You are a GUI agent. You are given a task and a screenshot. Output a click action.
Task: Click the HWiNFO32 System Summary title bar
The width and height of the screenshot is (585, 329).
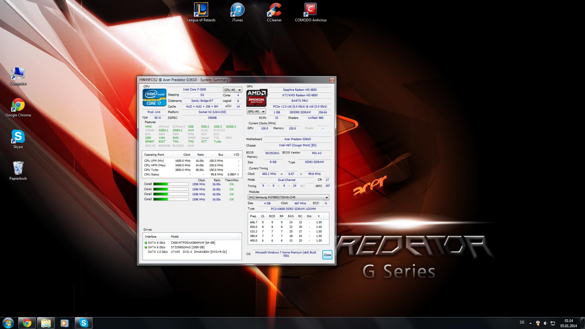pos(233,80)
